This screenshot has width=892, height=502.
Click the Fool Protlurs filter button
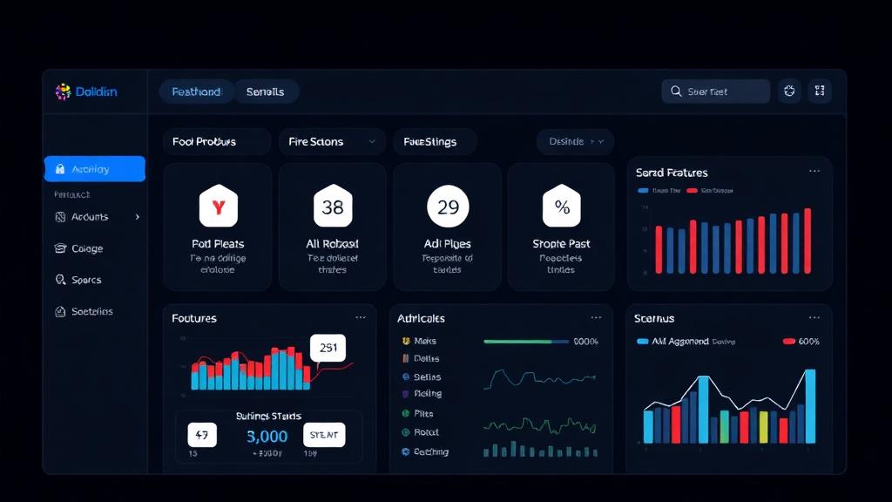click(x=217, y=142)
